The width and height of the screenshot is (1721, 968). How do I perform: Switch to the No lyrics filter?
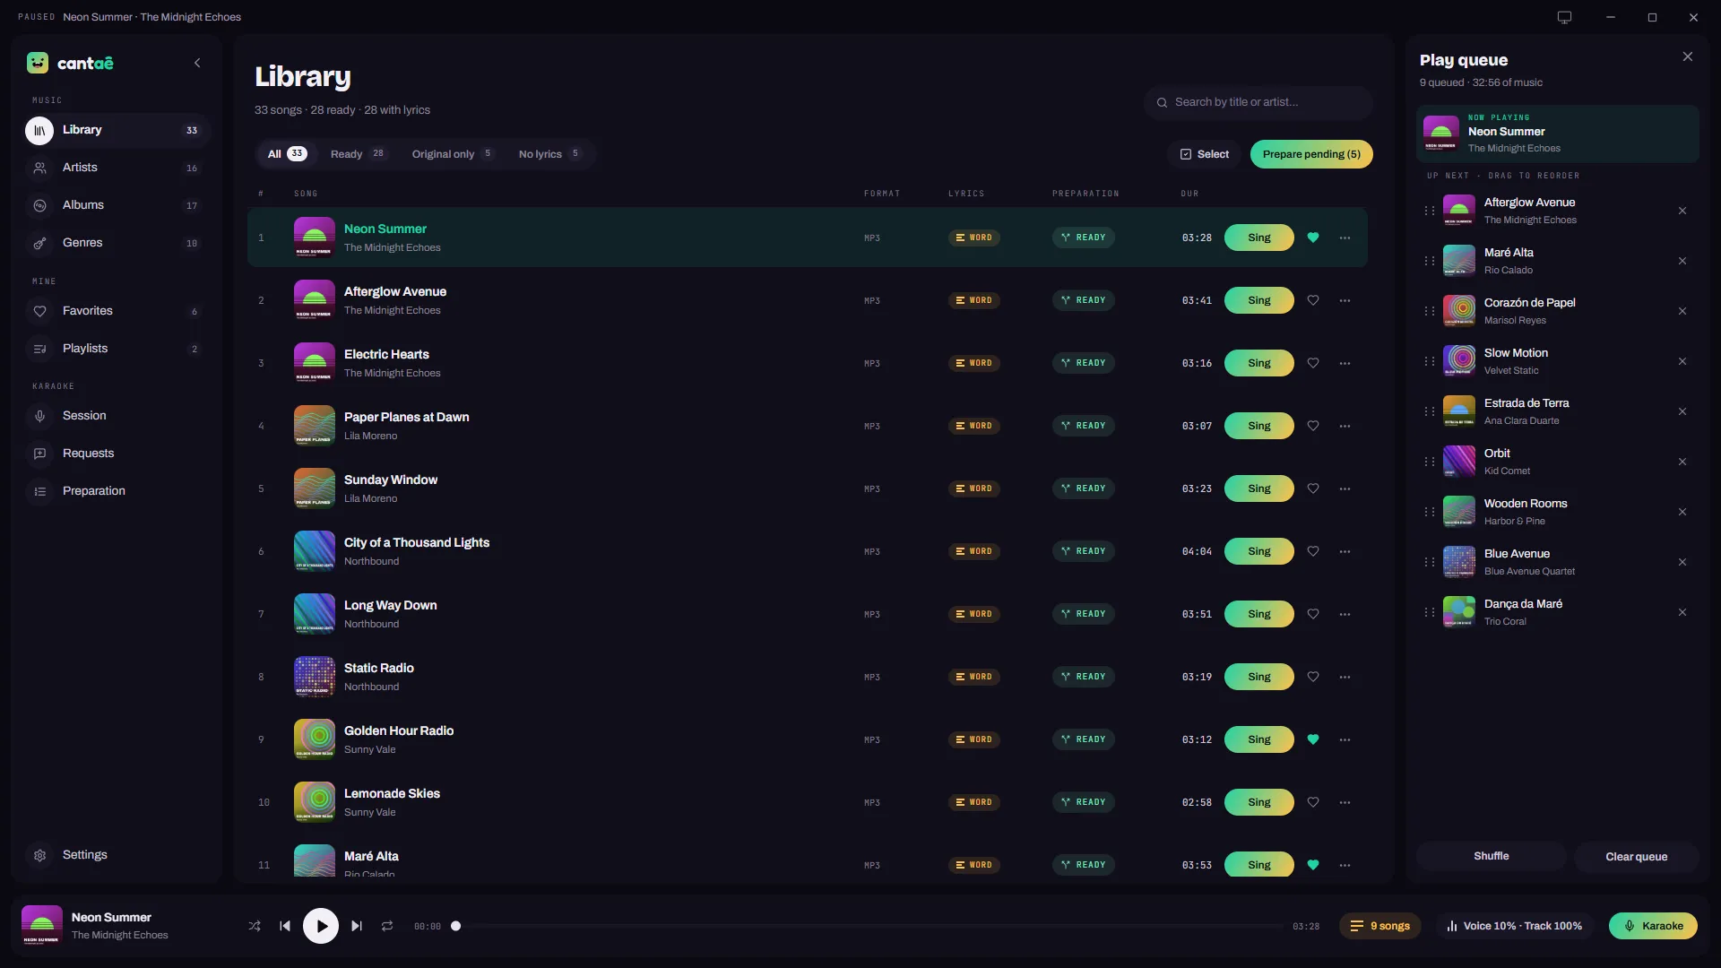click(x=549, y=154)
